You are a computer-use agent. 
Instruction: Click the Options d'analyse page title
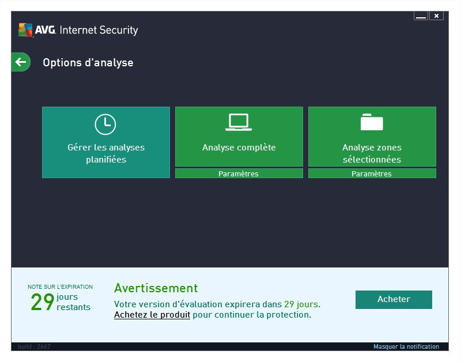88,62
